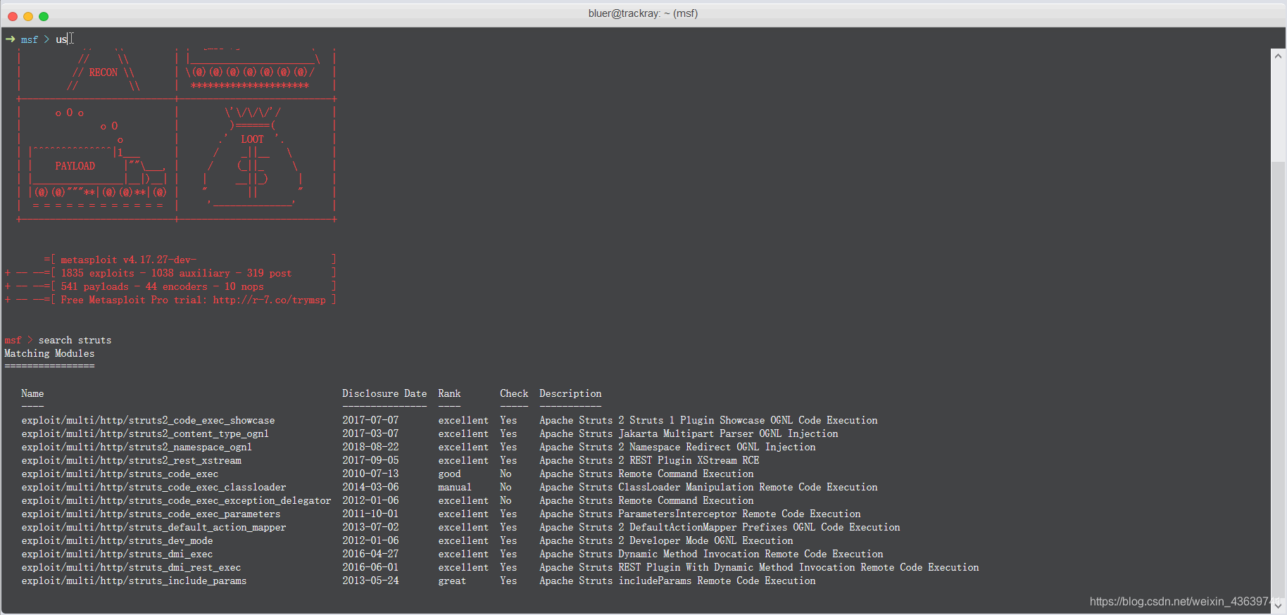Click description 'Jakarta Multipart Parser OGNL Injection'
Image resolution: width=1287 pixels, height=615 pixels.
click(728, 433)
